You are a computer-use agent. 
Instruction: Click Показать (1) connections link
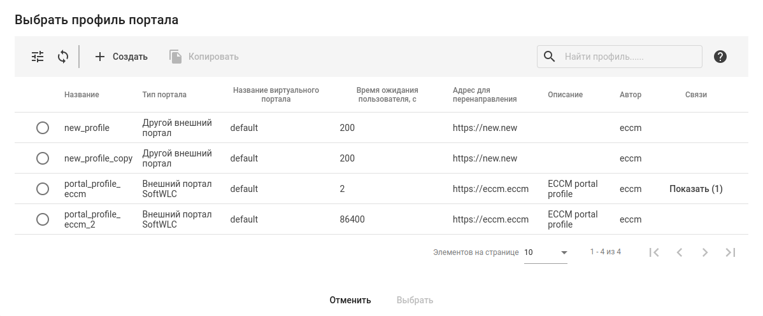[696, 189]
